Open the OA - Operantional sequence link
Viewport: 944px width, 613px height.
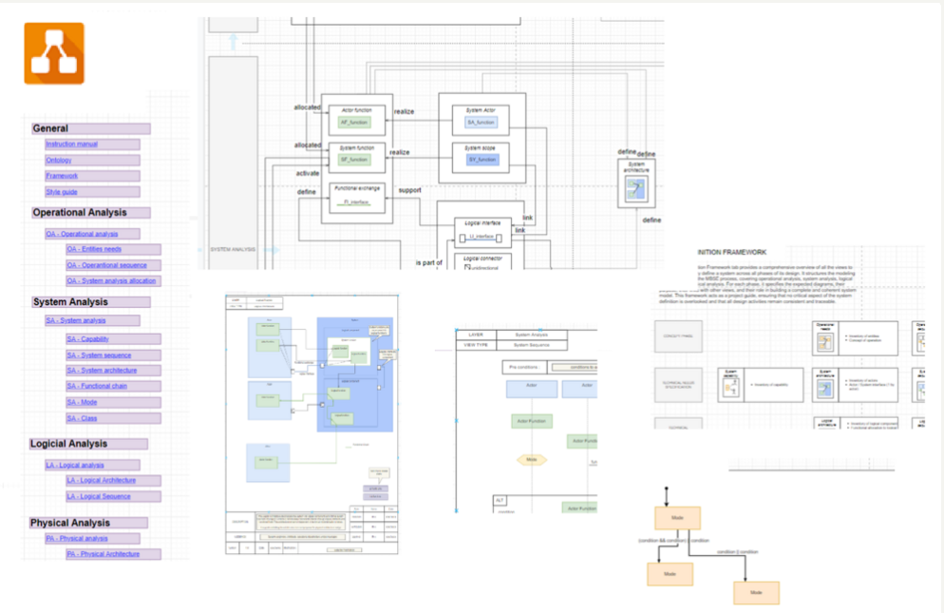(x=106, y=265)
